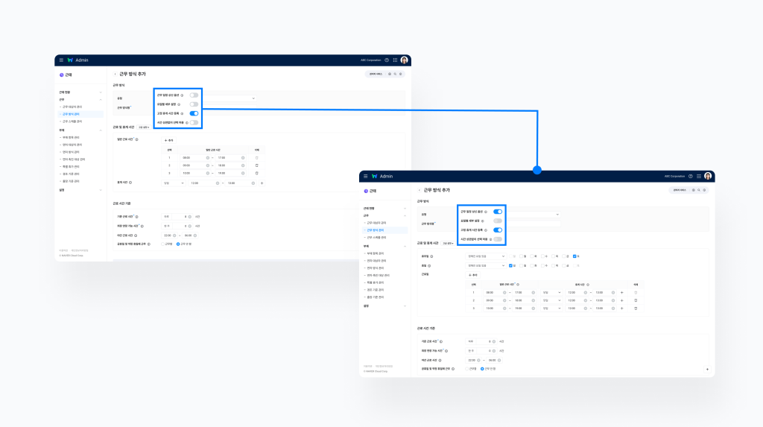Click the user profile avatar in the front window
This screenshot has height=427, width=763.
pos(708,177)
